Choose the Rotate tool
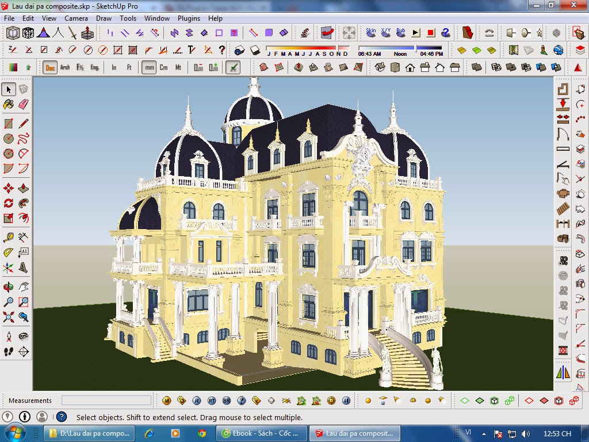This screenshot has width=589, height=442. [x=9, y=203]
